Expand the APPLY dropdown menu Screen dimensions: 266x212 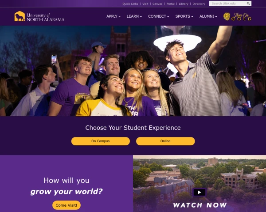113,16
